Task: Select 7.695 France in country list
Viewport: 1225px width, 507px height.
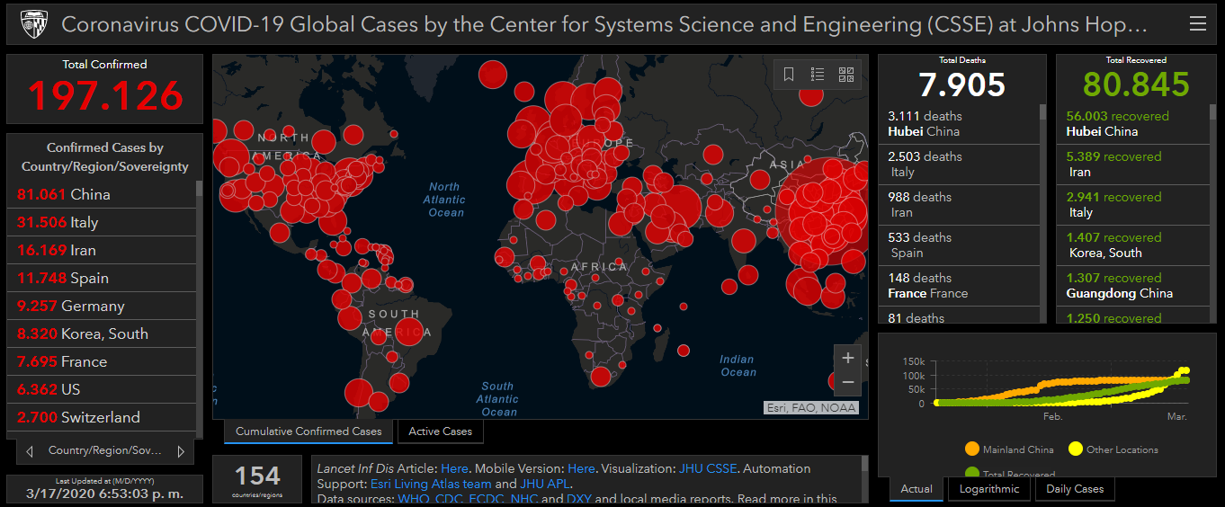Action: [x=102, y=361]
